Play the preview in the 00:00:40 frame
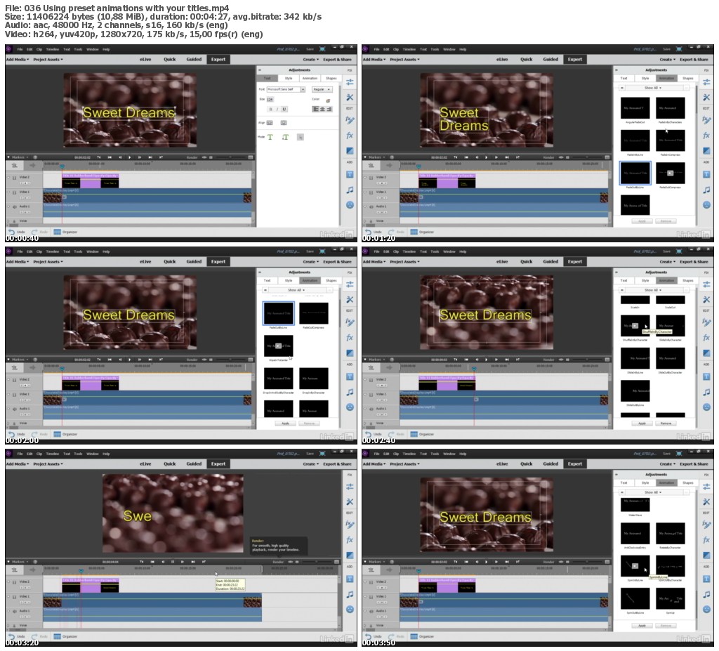 click(x=130, y=157)
